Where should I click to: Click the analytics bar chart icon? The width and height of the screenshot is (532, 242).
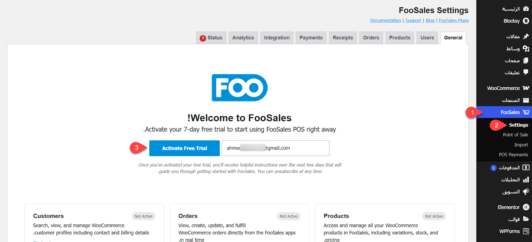tap(526, 180)
